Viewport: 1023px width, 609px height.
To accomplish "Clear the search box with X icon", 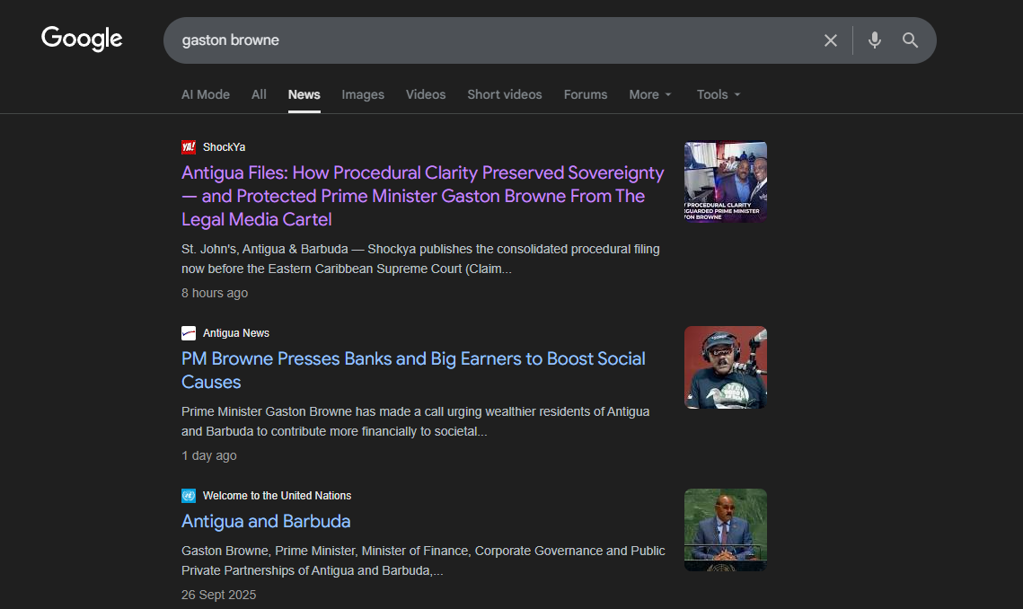I will tap(831, 40).
